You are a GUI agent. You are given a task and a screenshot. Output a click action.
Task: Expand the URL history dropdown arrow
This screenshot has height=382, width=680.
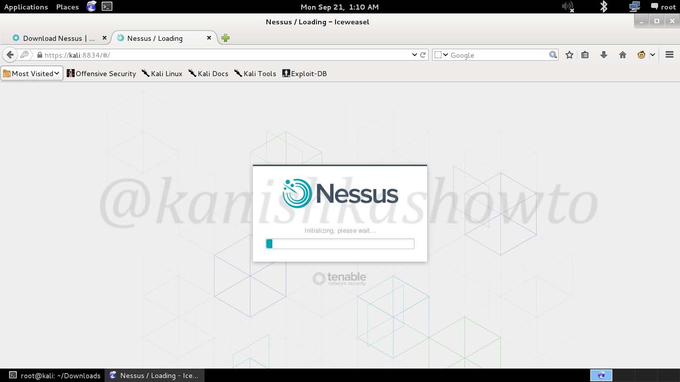(414, 55)
